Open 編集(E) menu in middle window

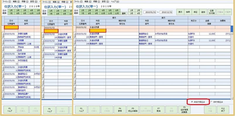[56, 2]
